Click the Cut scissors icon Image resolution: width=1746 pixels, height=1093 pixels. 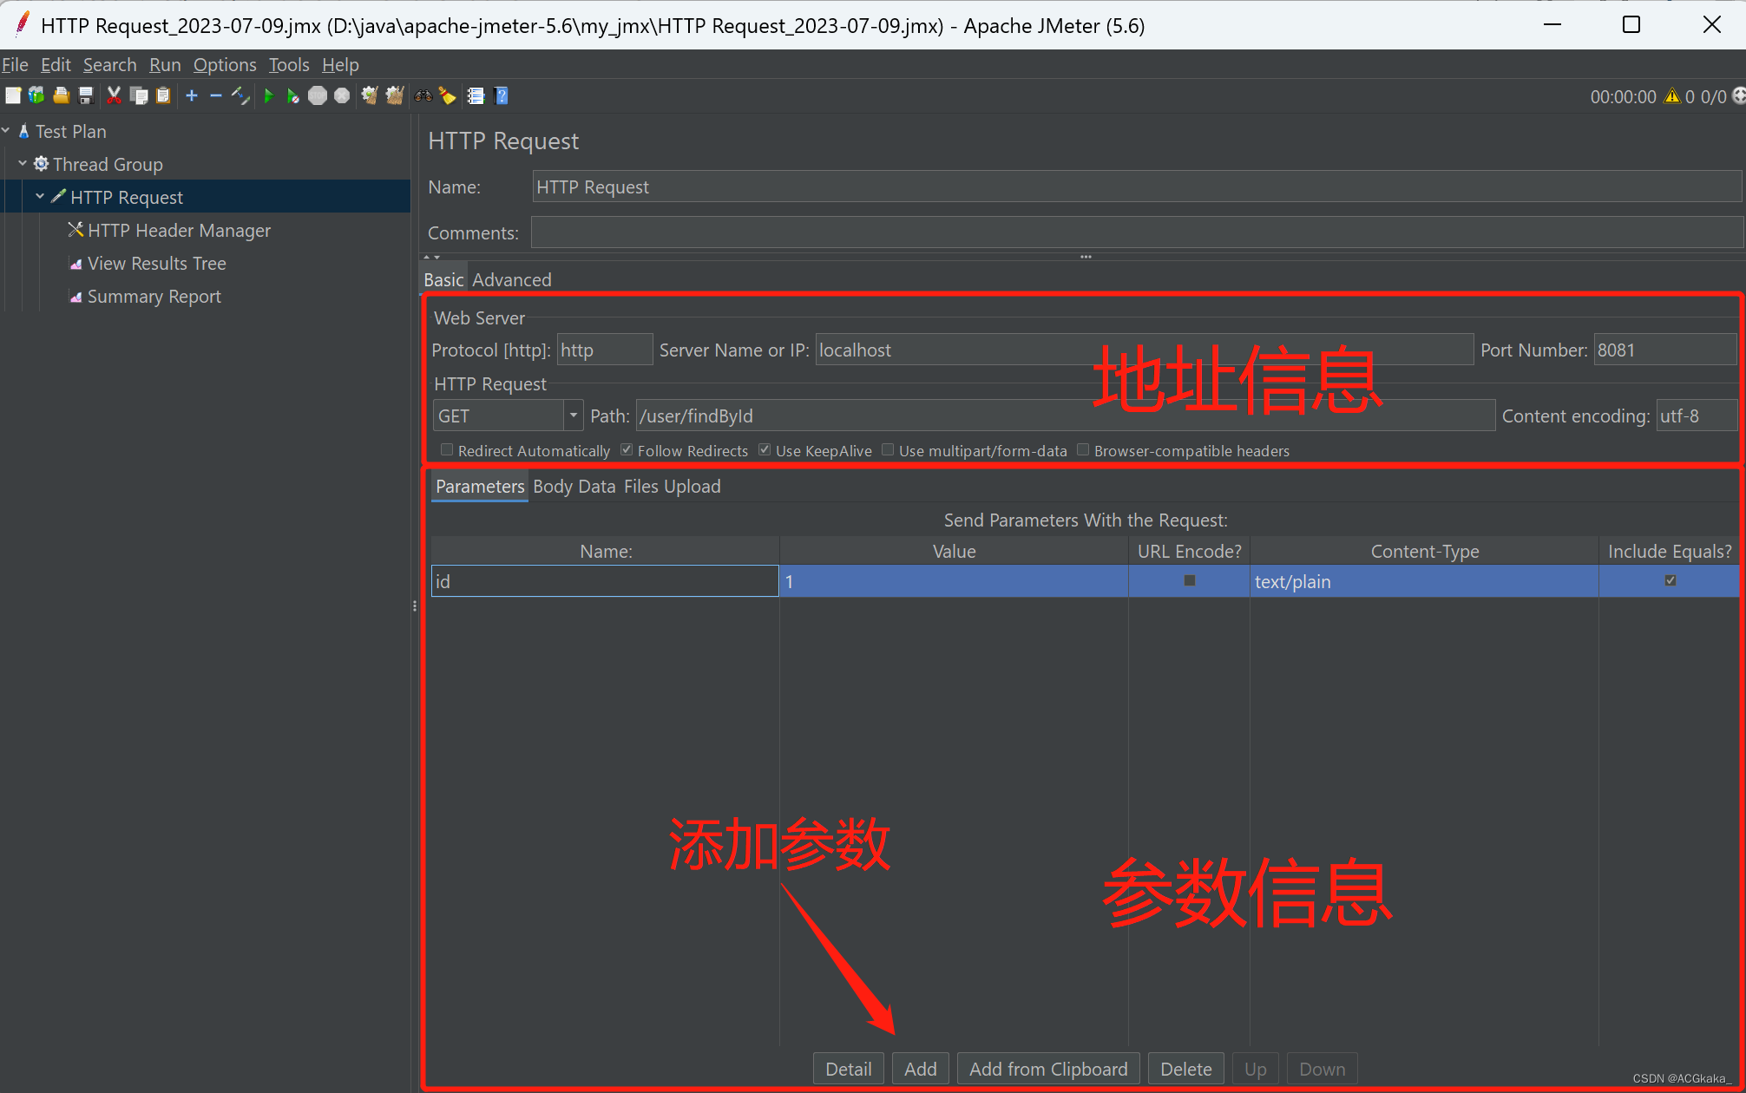[x=114, y=95]
